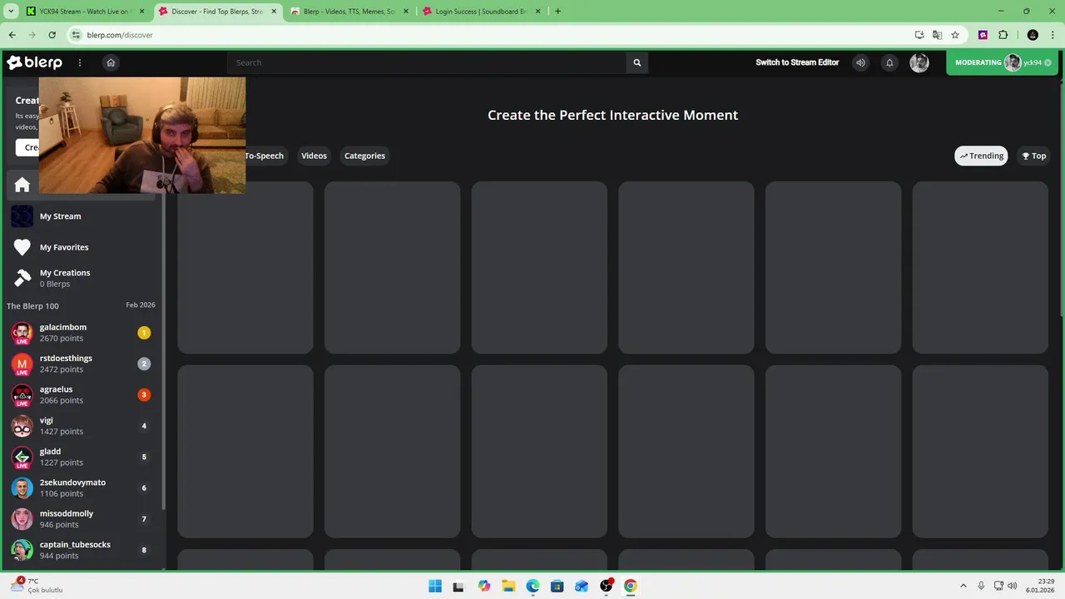Open the Windows Start menu

(435, 586)
